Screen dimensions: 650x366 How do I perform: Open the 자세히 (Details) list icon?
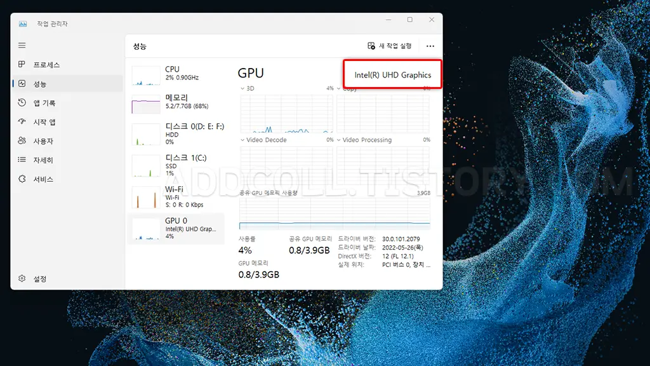[x=22, y=159]
